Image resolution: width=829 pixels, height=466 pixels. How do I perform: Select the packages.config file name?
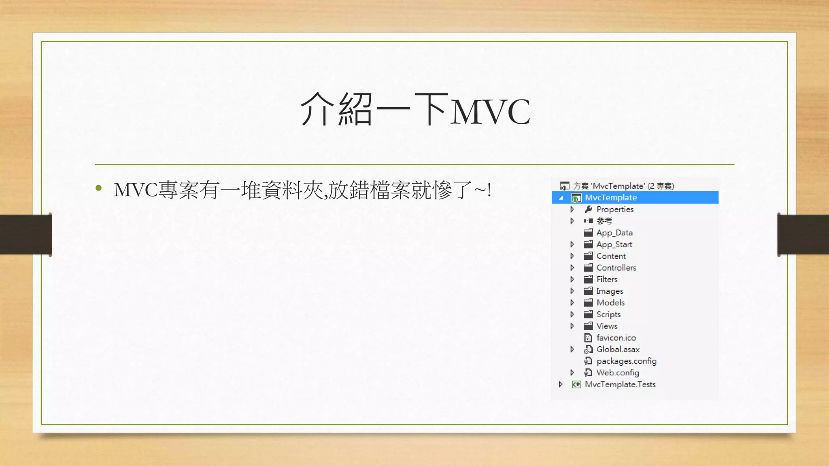click(626, 361)
